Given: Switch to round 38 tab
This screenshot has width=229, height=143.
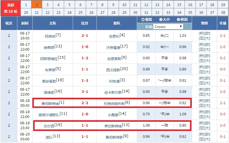Looking at the screenshot, I should click(x=223, y=12).
